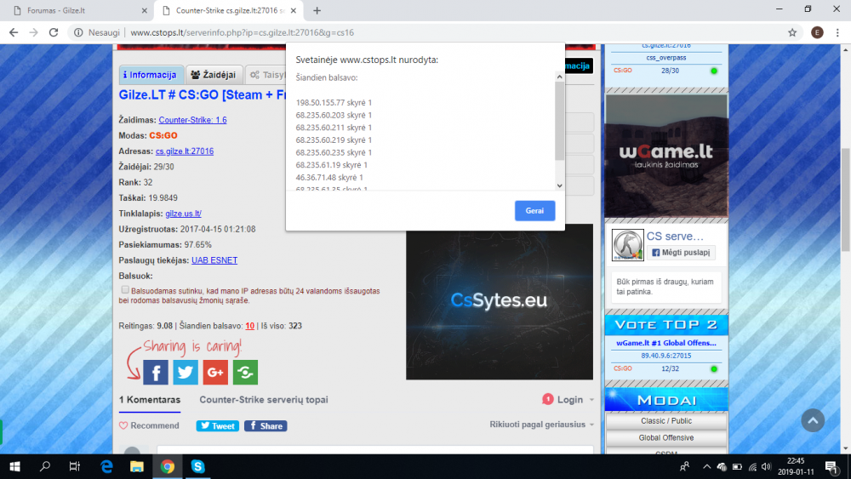Viewport: 851px width, 479px height.
Task: Open Counter-Strike serverių topai tab
Action: click(x=264, y=400)
